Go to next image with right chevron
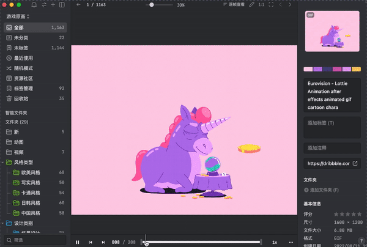Viewport: 367px width, 247px height. tap(290, 4)
